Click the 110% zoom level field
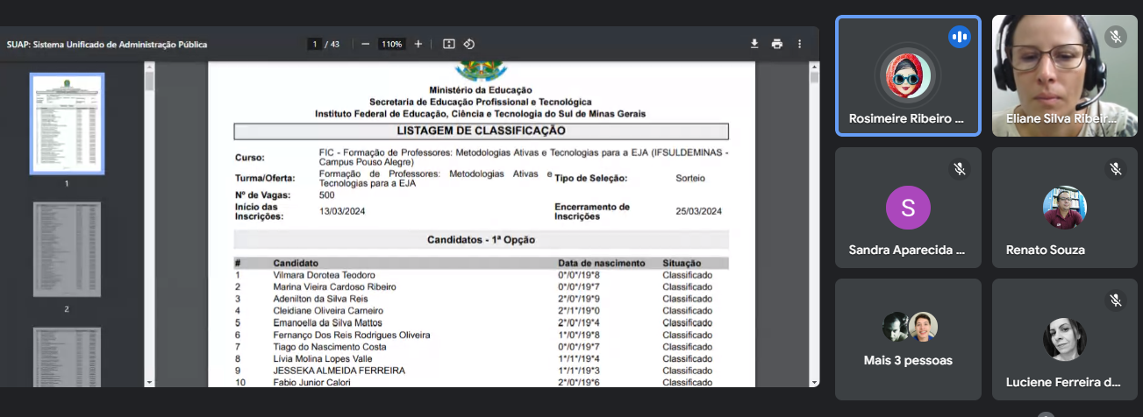 point(391,44)
